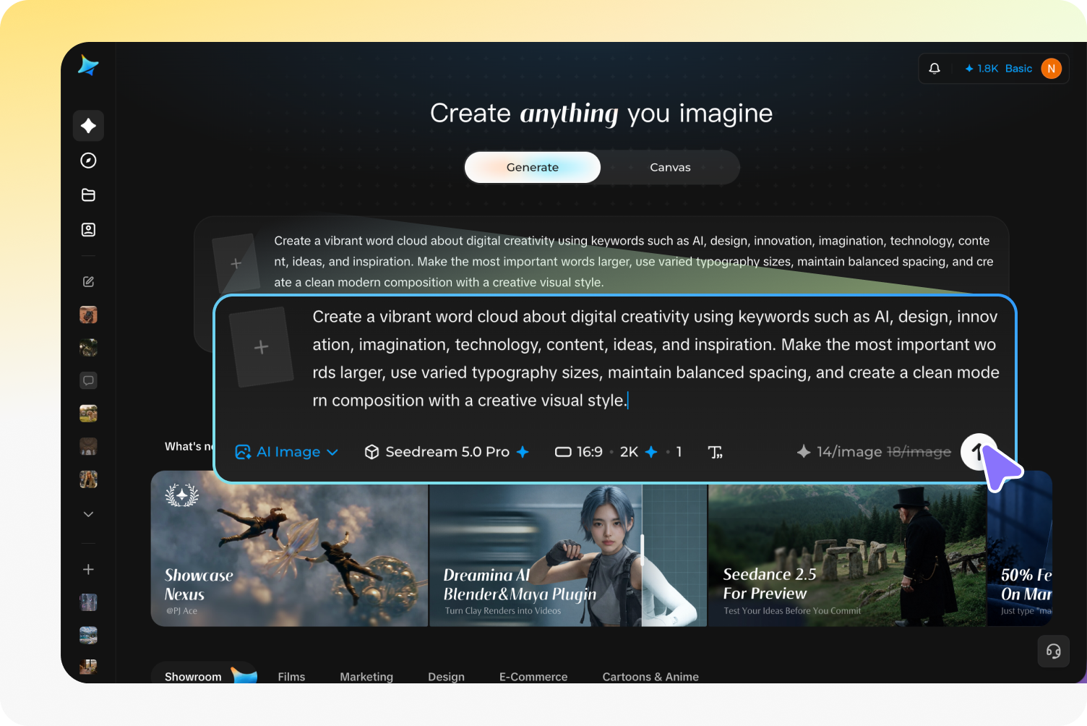Open the AI Image type dropdown
Viewport: 1087px width, 726px height.
click(287, 452)
